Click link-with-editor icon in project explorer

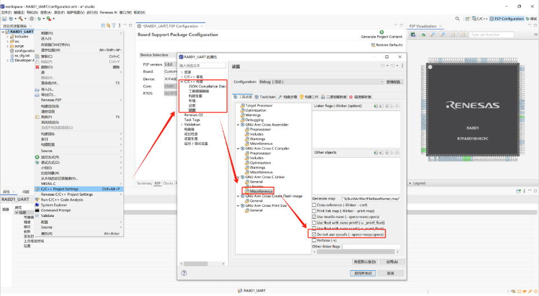coord(108,26)
